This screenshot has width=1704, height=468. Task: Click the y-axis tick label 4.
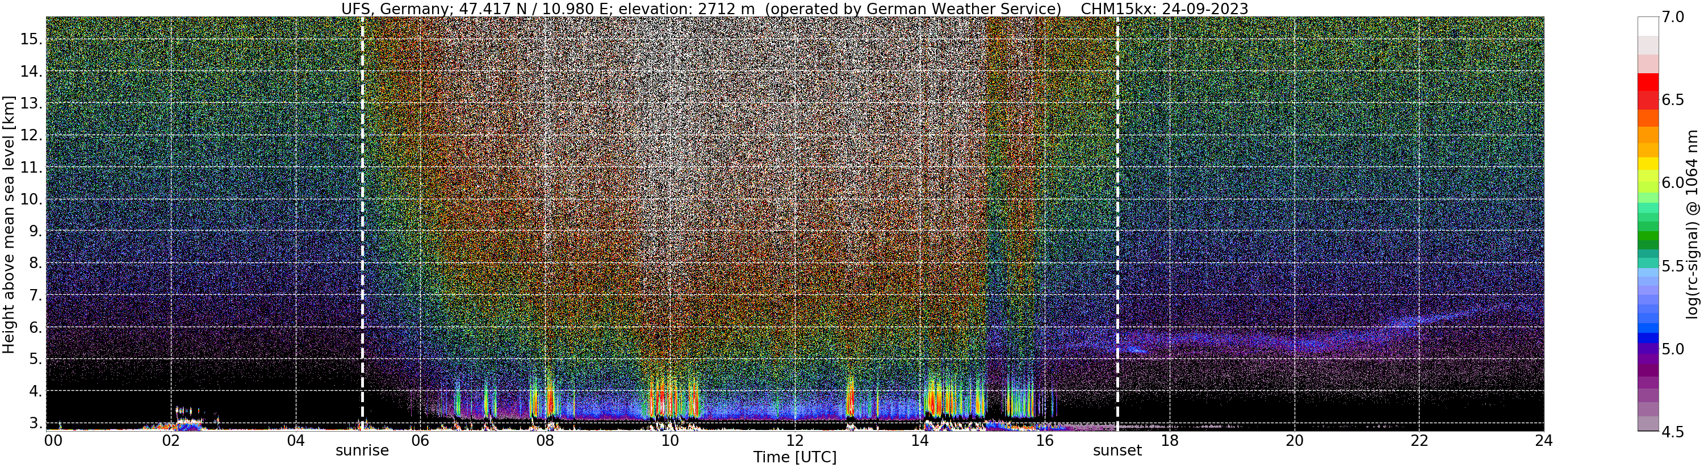click(35, 391)
